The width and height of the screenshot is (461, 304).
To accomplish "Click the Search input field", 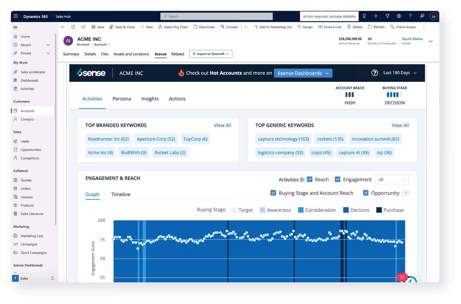I will click(x=217, y=16).
